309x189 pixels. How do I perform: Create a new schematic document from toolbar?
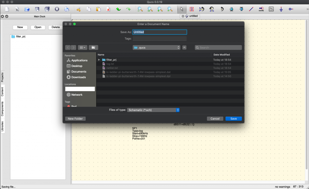point(7,9)
